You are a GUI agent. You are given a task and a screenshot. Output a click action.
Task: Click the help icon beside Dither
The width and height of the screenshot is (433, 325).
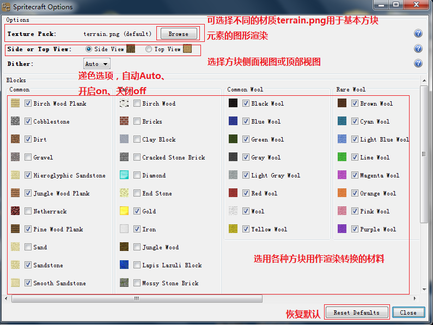(x=418, y=63)
